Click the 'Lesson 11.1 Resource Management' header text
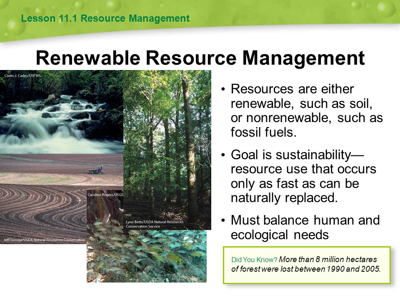The image size is (400, 300). point(105,18)
